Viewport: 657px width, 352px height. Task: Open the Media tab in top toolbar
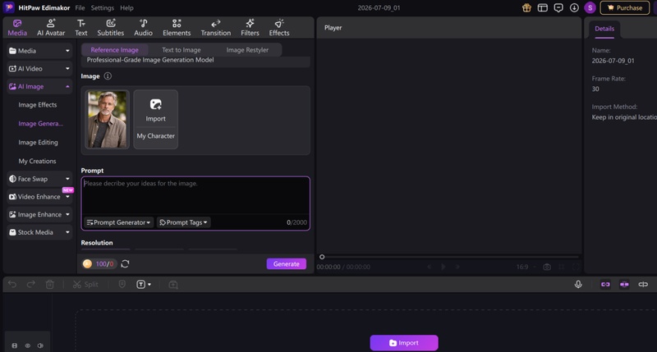click(x=17, y=28)
